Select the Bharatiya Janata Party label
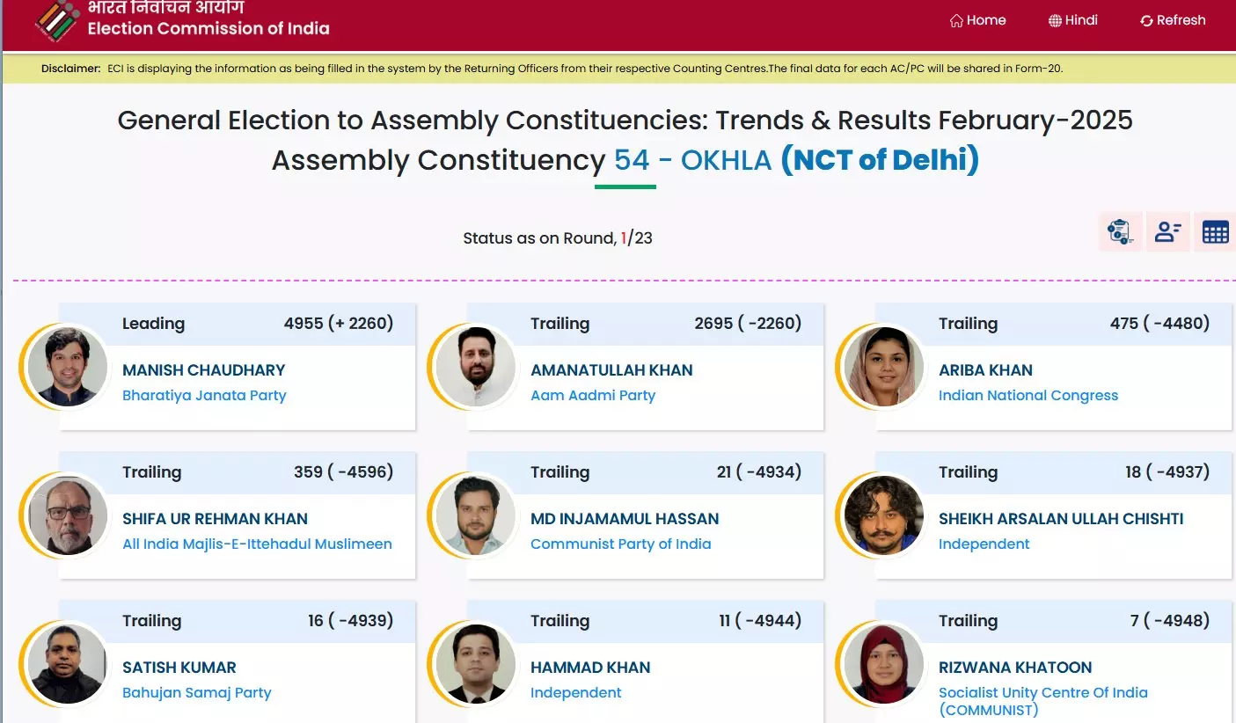The width and height of the screenshot is (1236, 723). [x=204, y=396]
